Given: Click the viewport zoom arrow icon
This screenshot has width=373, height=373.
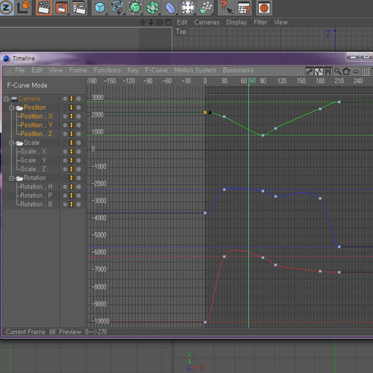Looking at the screenshot, I should (x=151, y=22).
